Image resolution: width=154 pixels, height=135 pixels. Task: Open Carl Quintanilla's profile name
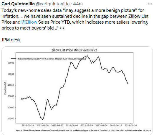pyautogui.click(x=18, y=4)
